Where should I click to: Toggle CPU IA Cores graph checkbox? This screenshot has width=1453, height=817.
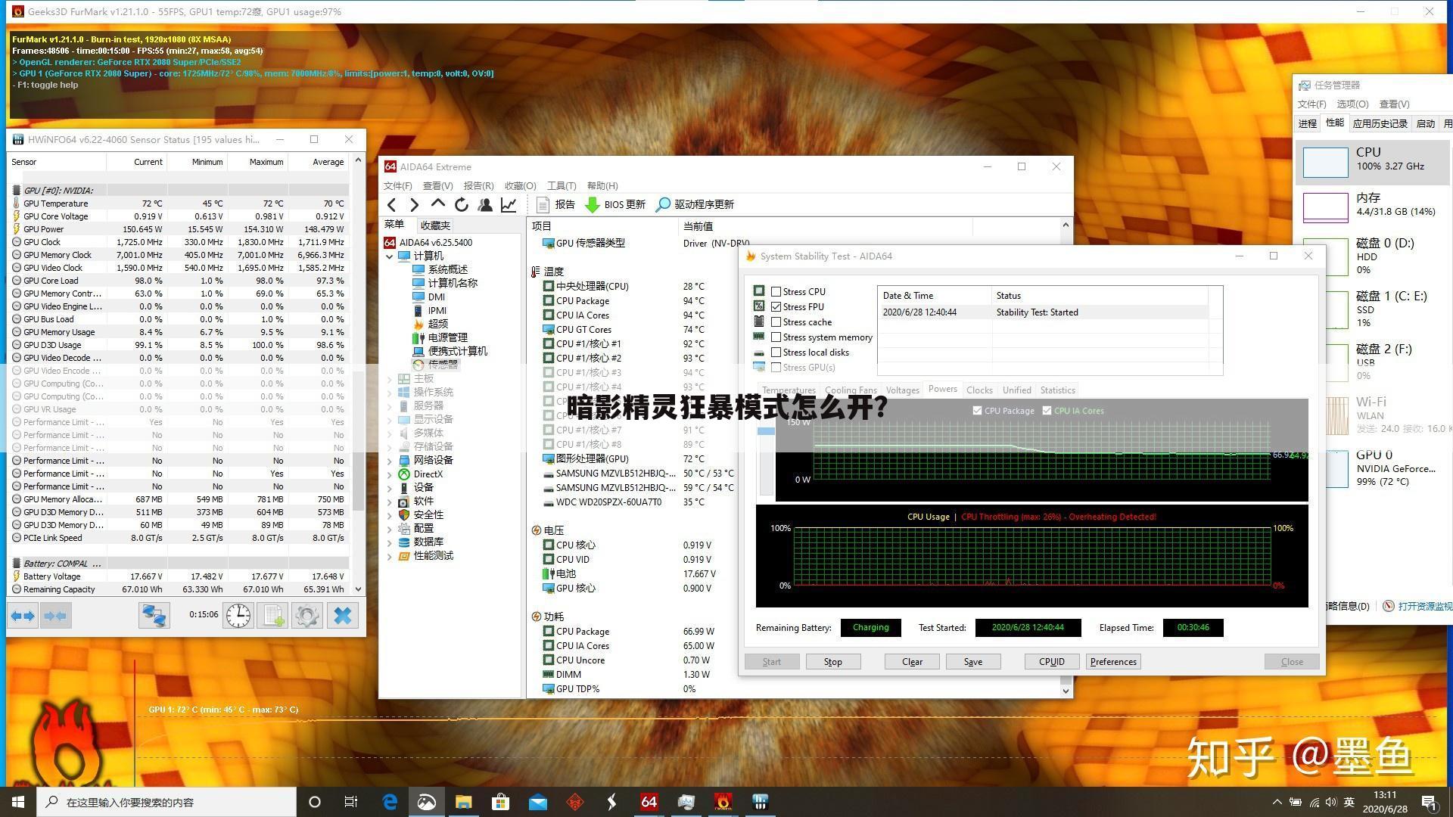pyautogui.click(x=1047, y=411)
